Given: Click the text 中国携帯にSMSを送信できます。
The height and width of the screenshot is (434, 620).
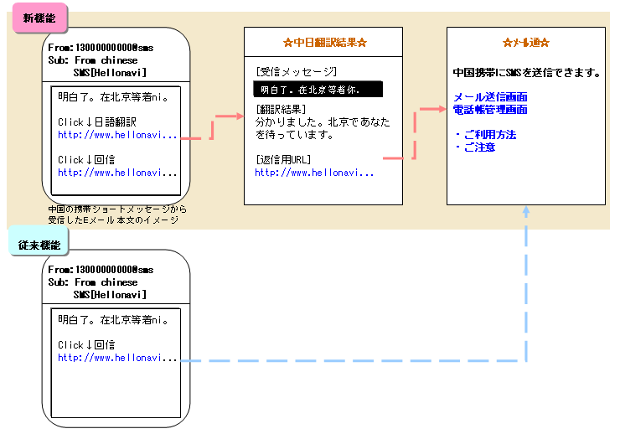Looking at the screenshot, I should pos(527,73).
